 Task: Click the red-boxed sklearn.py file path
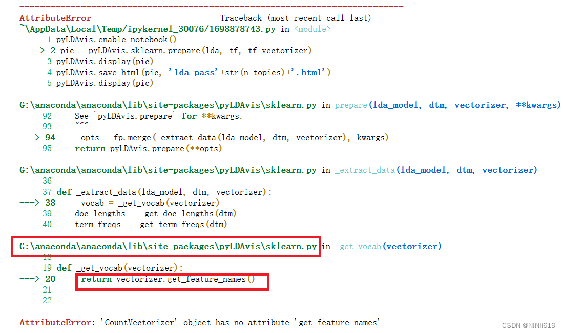(166, 246)
